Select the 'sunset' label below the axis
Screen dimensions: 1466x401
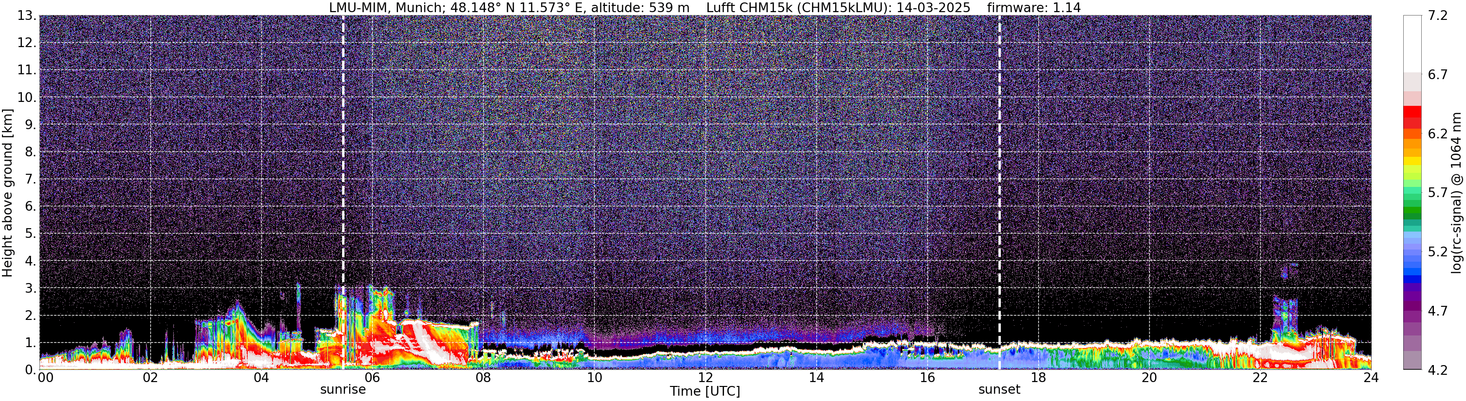coord(999,390)
